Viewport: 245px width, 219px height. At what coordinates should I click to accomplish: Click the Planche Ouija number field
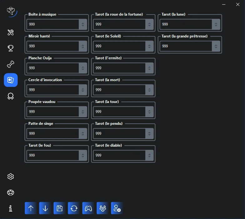(52, 68)
